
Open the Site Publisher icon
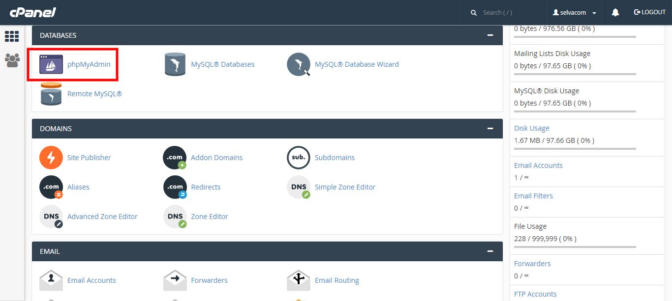coord(51,158)
